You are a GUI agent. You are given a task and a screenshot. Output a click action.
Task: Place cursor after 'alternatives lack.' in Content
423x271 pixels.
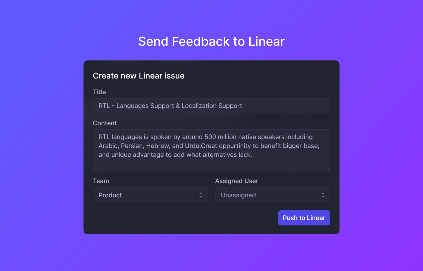tap(253, 155)
